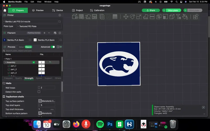Select the Support painting tool
This screenshot has height=131, width=210.
[x=165, y=17]
